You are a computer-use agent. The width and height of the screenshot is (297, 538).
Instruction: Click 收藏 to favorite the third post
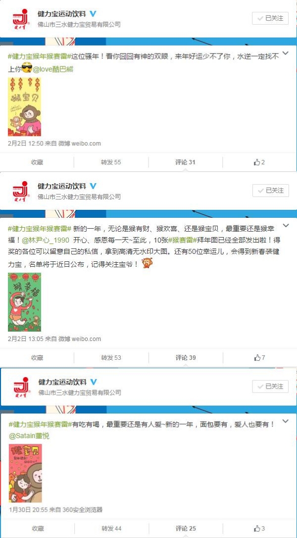[x=38, y=529]
